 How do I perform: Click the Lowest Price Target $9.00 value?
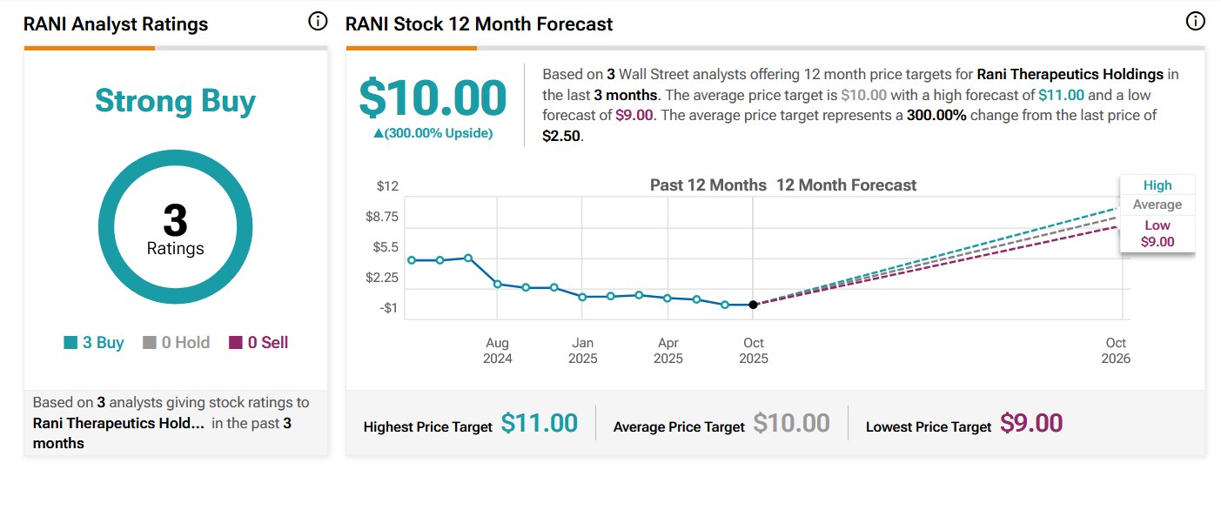click(1031, 424)
